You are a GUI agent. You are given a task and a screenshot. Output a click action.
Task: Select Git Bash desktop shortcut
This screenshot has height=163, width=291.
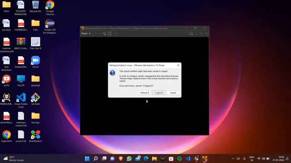[35, 99]
